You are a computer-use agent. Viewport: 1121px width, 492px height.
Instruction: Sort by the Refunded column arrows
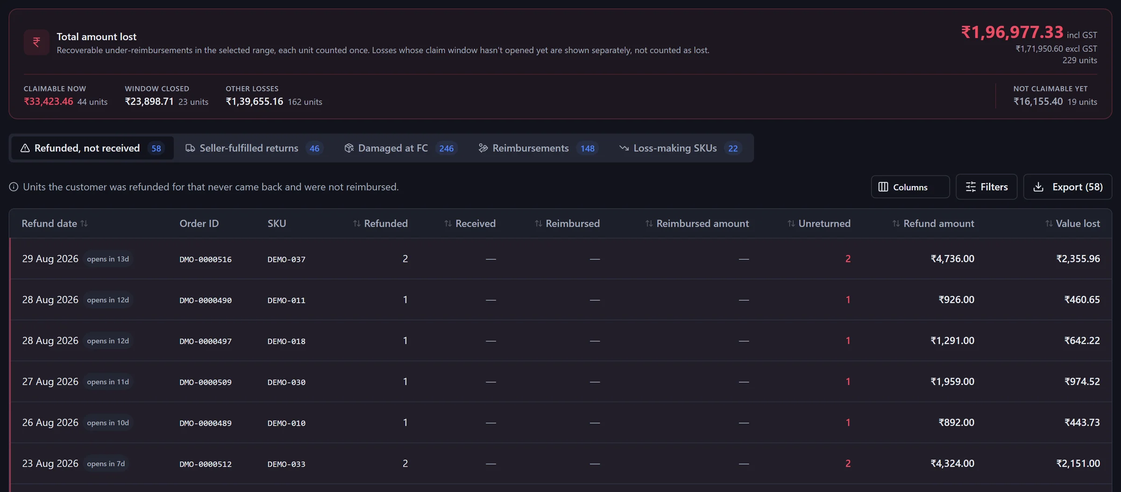point(357,223)
